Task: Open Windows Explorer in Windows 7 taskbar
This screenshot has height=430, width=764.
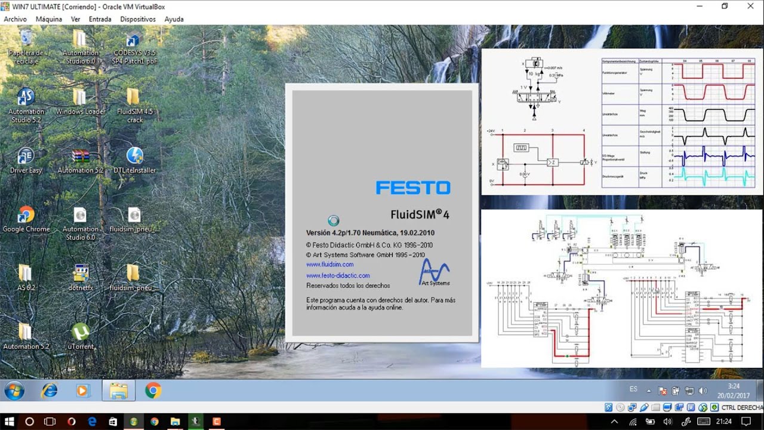Action: [118, 391]
